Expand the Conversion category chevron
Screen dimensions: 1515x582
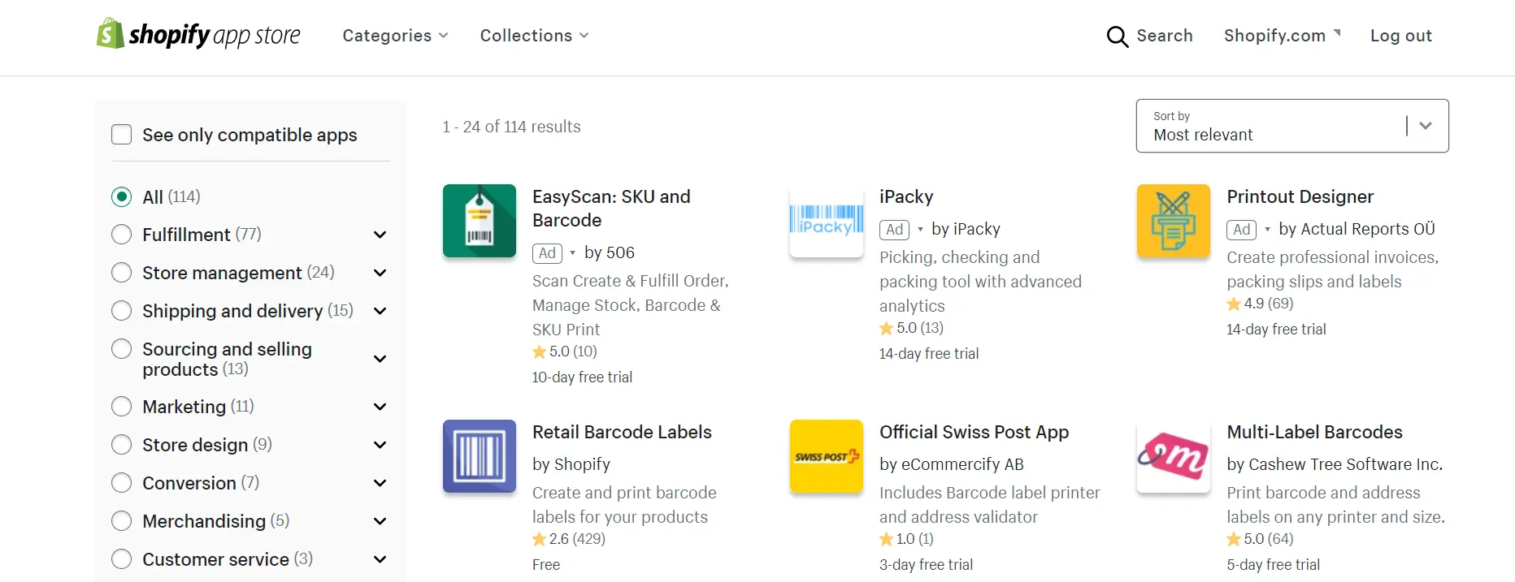pyautogui.click(x=380, y=483)
